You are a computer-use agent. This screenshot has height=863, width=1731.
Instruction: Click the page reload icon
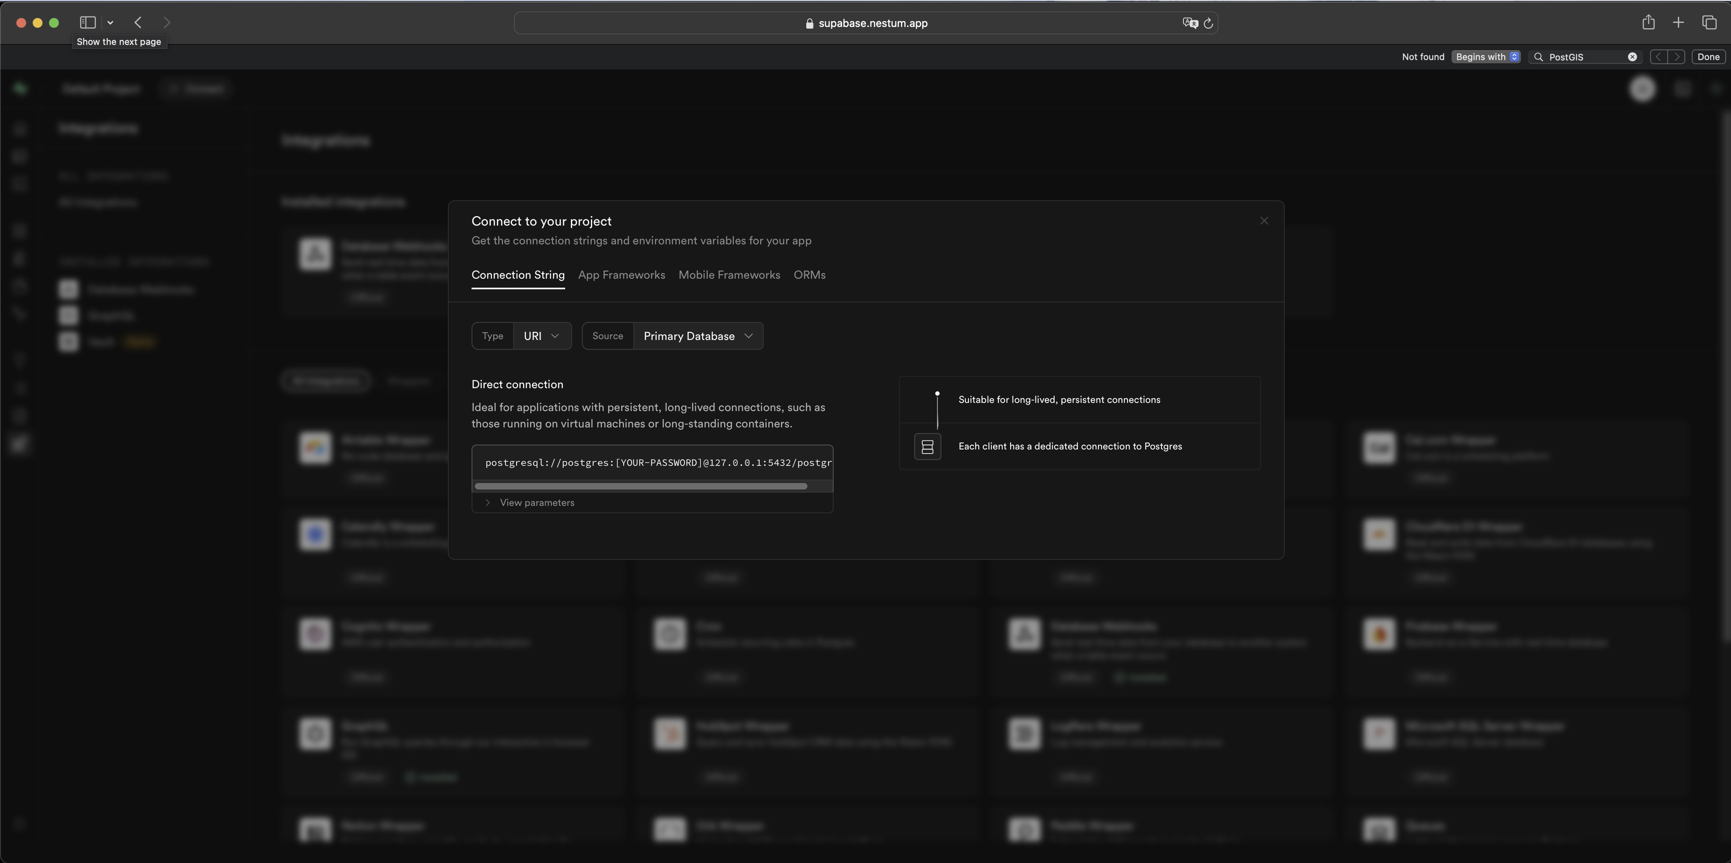coord(1208,24)
